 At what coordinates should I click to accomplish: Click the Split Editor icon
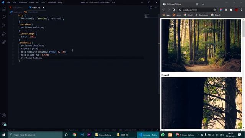151,8
